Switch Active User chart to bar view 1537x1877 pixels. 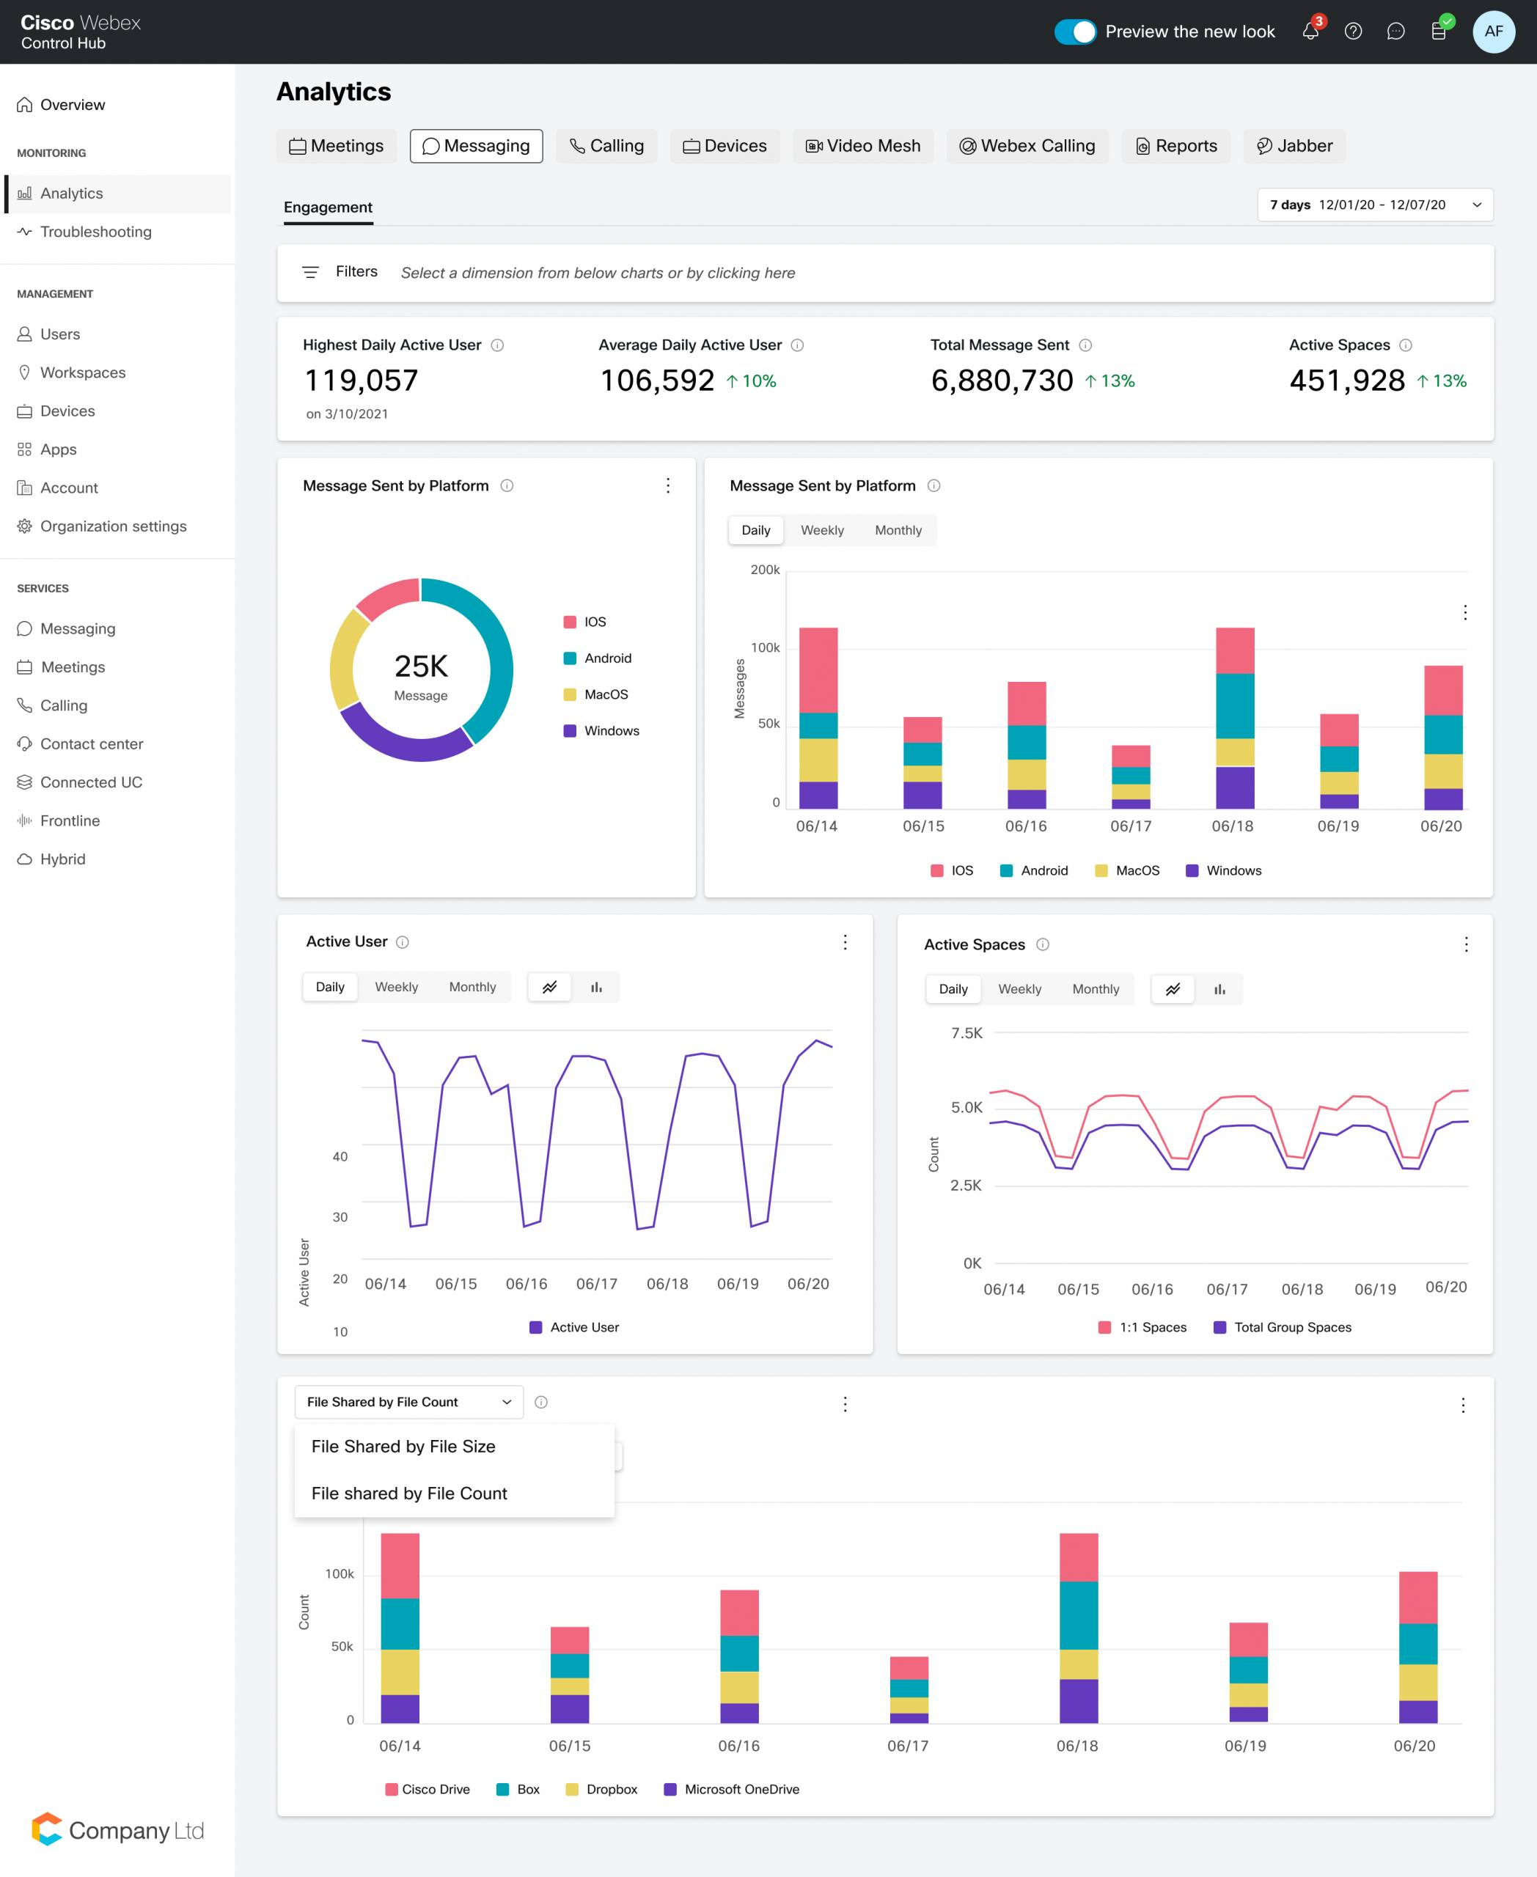(x=597, y=987)
